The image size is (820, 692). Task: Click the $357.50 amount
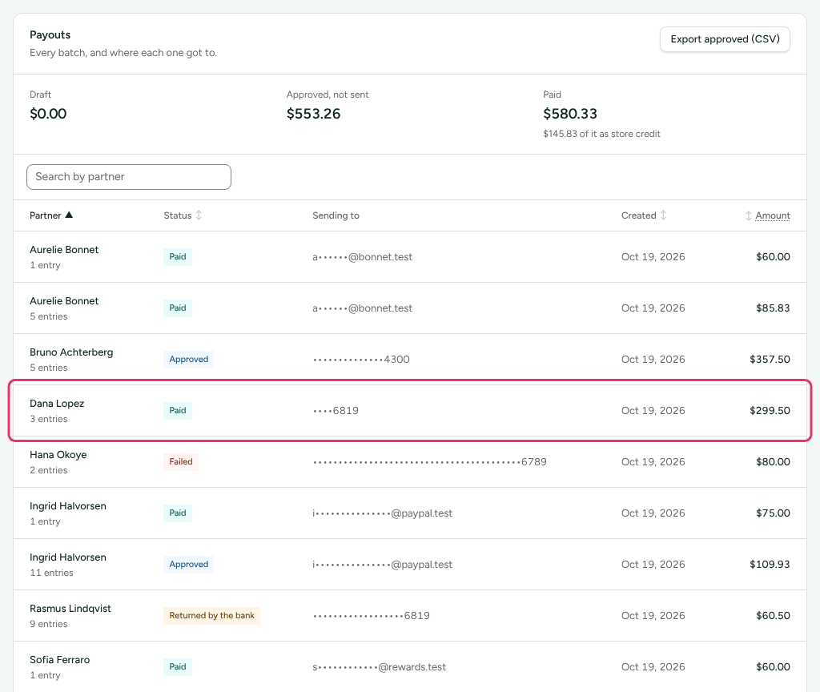coord(770,360)
